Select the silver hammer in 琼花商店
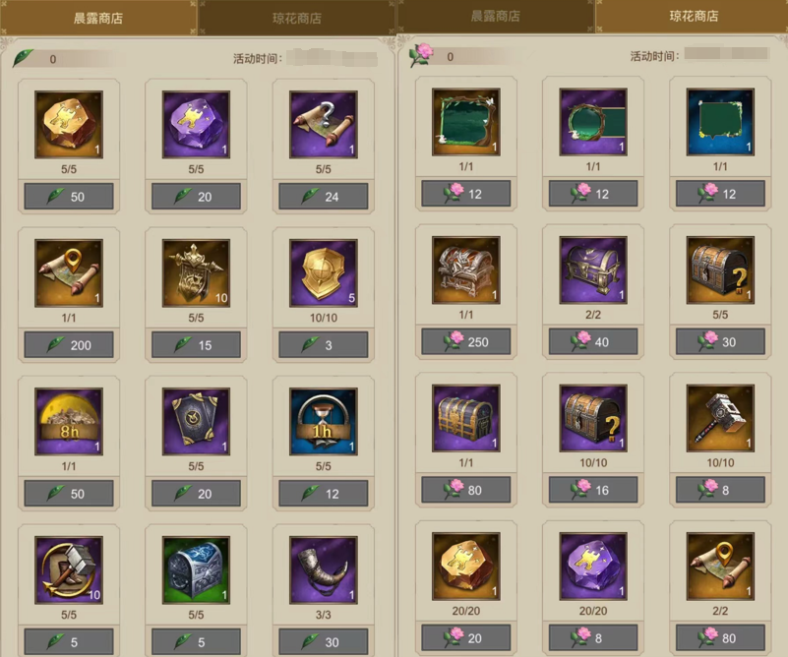This screenshot has width=788, height=657. [720, 418]
